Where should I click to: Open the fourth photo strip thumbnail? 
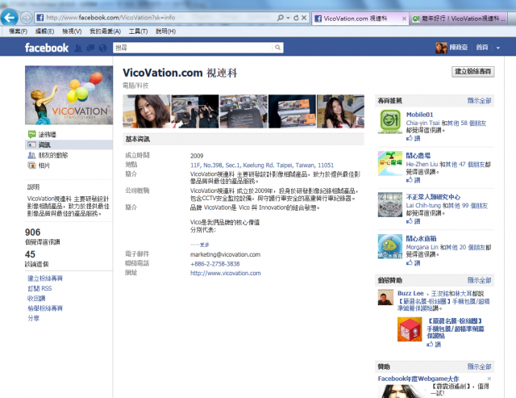[x=292, y=111]
